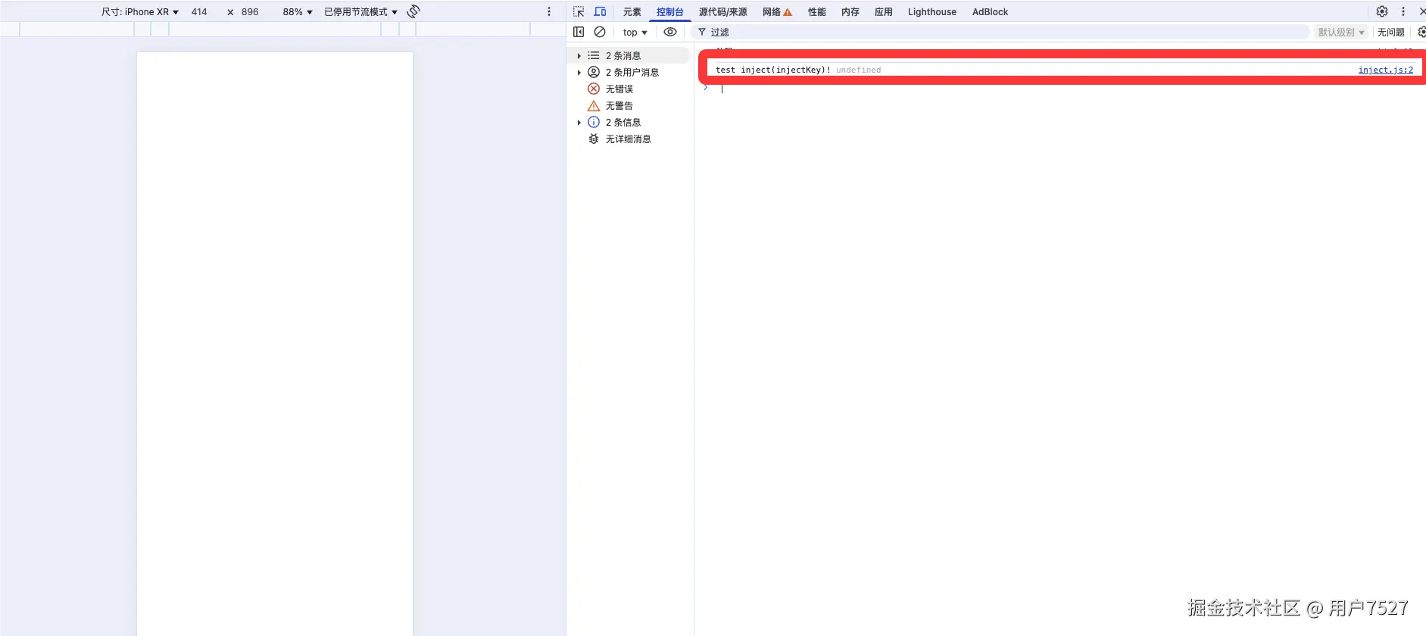Switch to the 元素 tab
Image resolution: width=1426 pixels, height=636 pixels.
[632, 12]
